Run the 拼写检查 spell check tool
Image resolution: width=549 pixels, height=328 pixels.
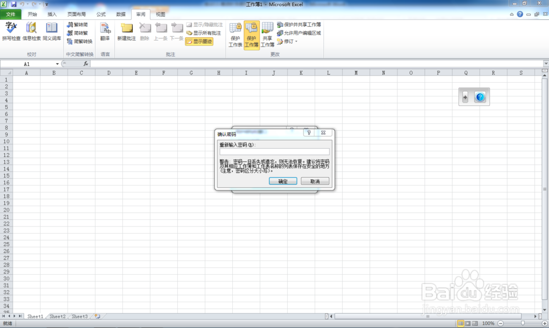(11, 31)
